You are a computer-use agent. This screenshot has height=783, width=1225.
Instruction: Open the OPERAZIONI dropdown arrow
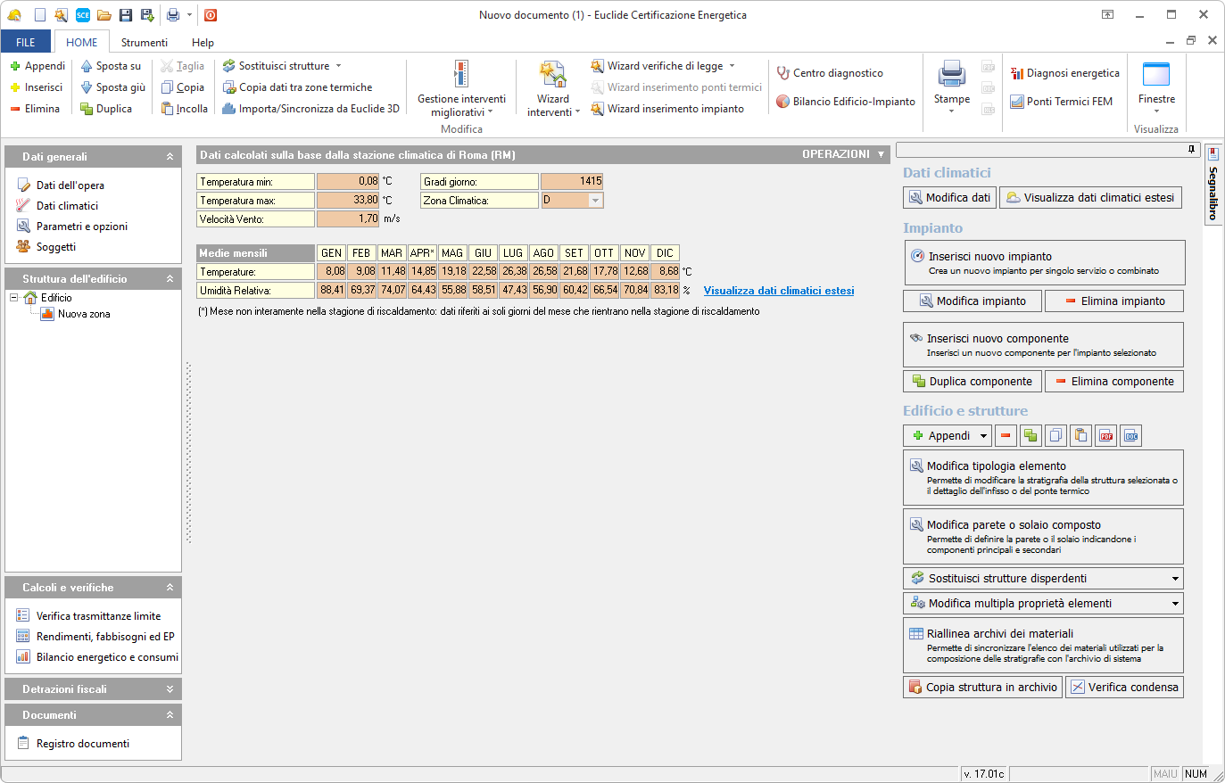[881, 155]
